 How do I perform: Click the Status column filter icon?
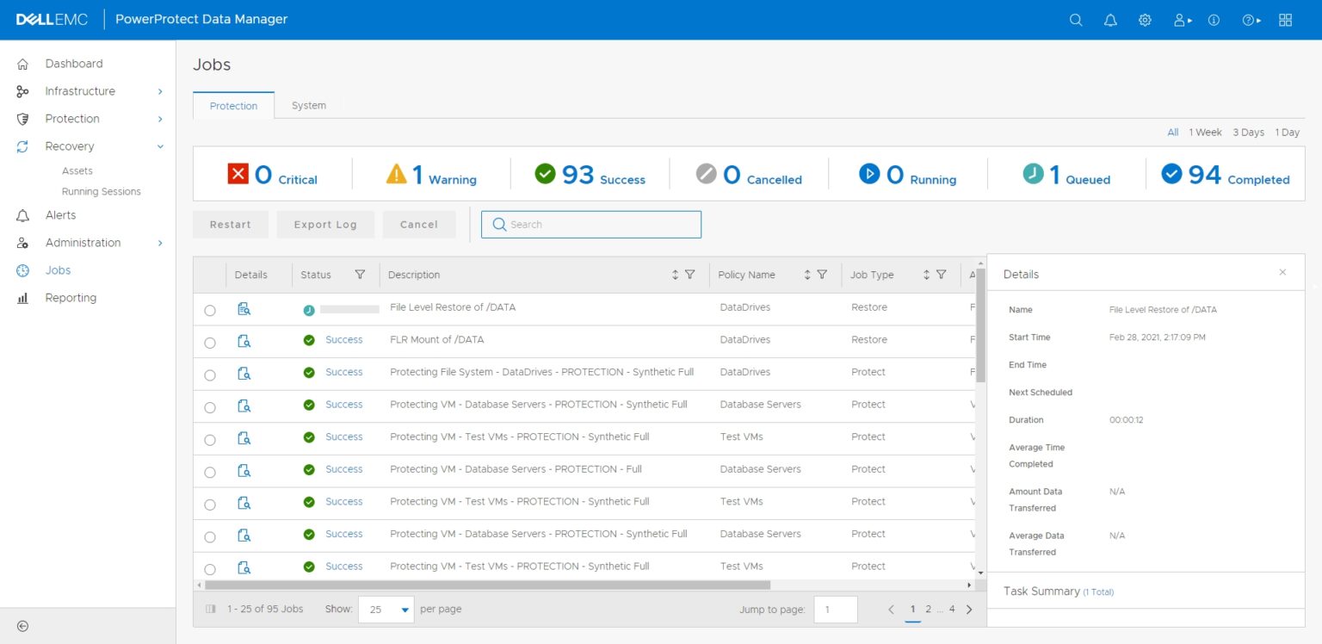360,275
